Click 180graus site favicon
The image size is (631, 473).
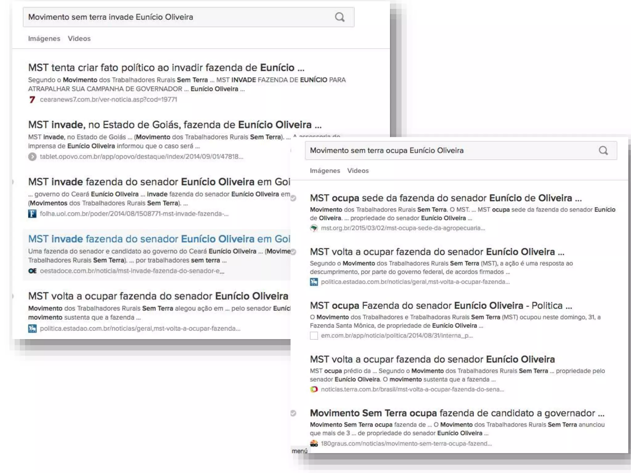click(314, 443)
